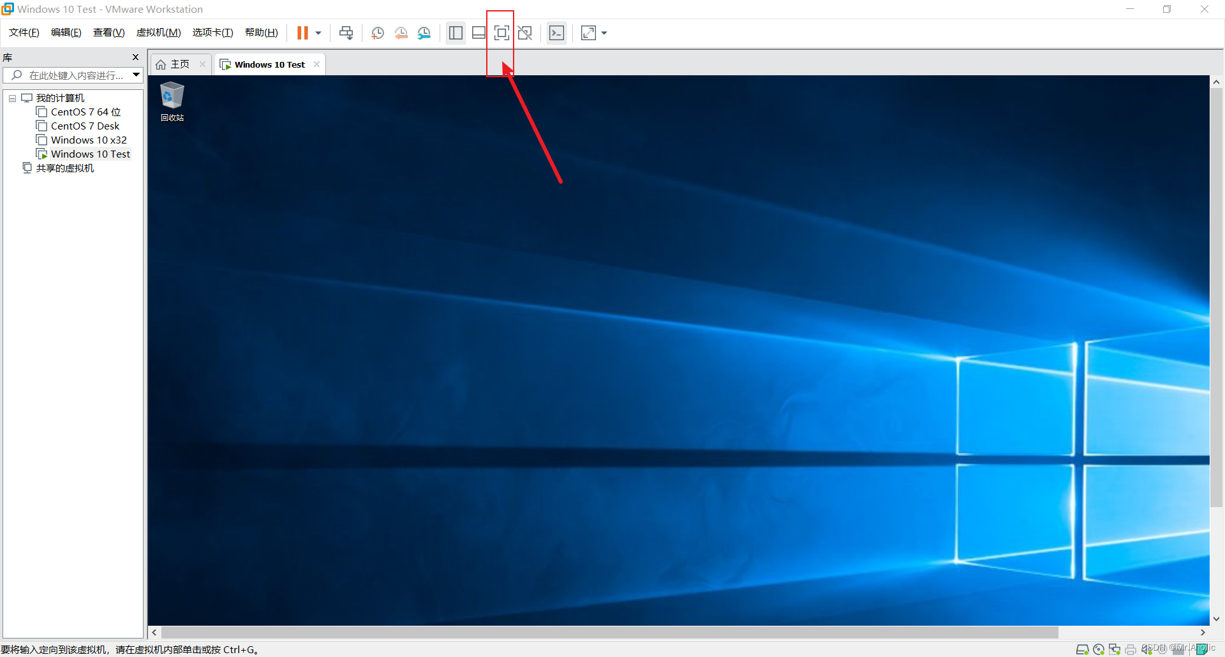
Task: Click the scroll right arrow of VM view
Action: 1203,632
